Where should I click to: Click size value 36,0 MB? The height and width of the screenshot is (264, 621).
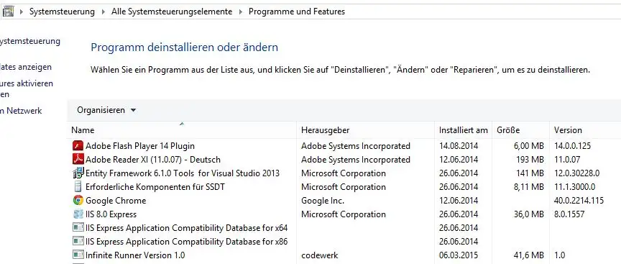click(529, 214)
